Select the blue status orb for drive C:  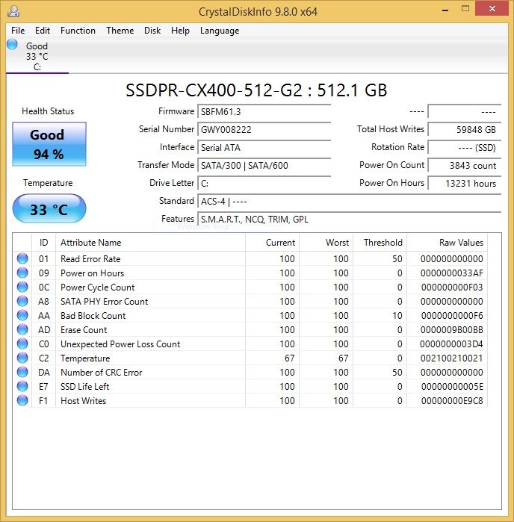click(x=12, y=44)
